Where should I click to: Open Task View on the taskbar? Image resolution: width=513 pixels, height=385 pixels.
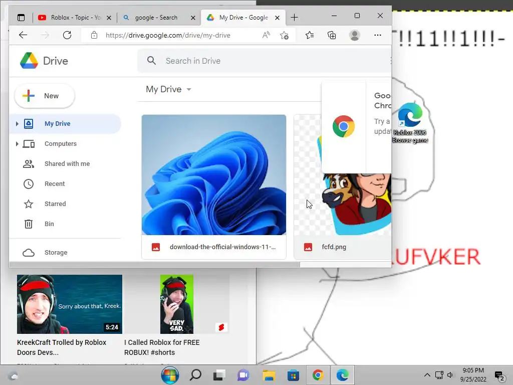[x=219, y=375]
